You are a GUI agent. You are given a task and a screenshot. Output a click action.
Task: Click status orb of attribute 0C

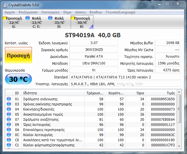[9, 135]
